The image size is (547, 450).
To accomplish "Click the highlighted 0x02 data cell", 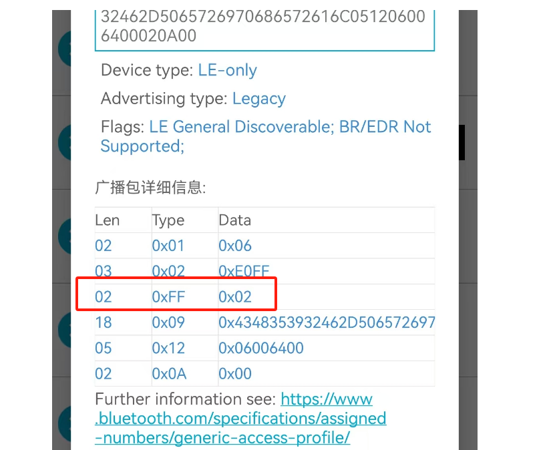I will pyautogui.click(x=235, y=297).
